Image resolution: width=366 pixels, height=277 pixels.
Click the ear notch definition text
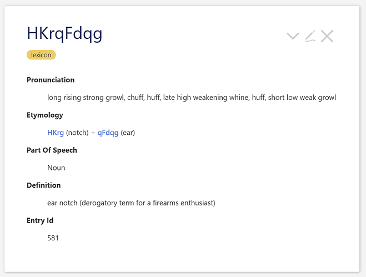(131, 203)
